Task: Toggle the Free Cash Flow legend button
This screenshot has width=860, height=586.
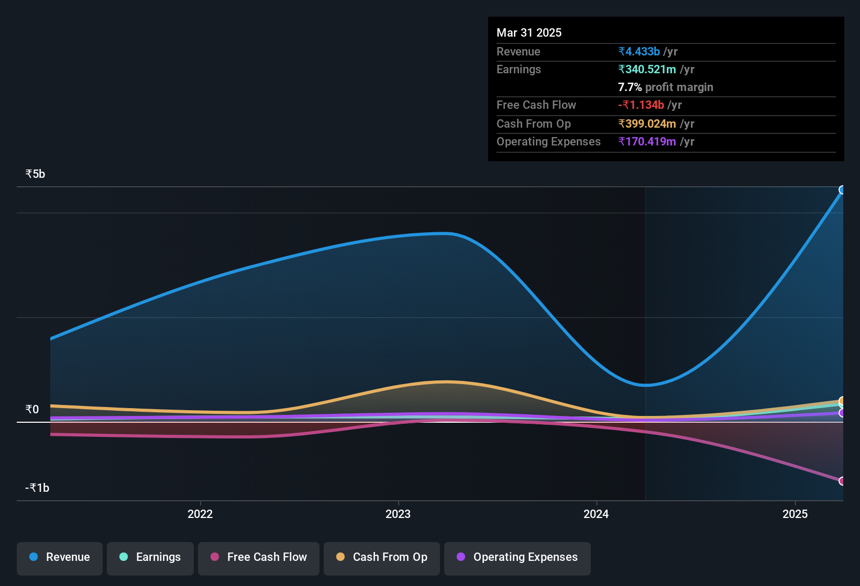Action: click(259, 558)
